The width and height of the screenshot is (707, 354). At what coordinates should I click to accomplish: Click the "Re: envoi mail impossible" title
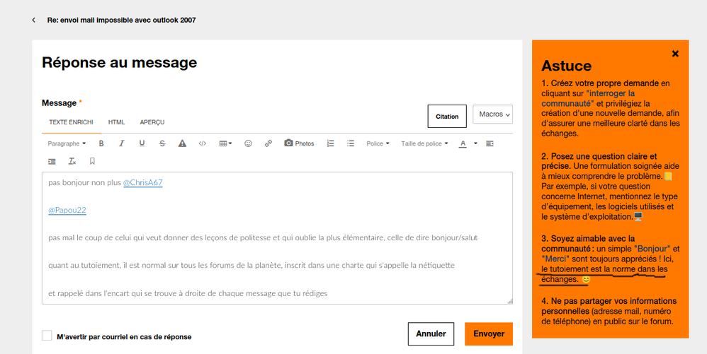point(121,20)
